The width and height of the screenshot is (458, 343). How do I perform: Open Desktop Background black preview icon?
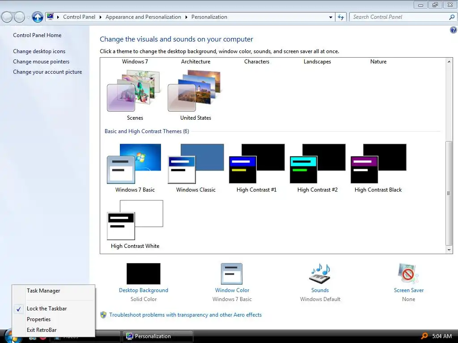tap(144, 274)
